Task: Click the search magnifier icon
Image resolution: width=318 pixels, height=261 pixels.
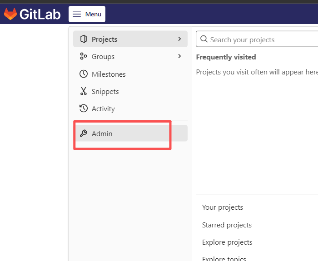Action: [204, 39]
